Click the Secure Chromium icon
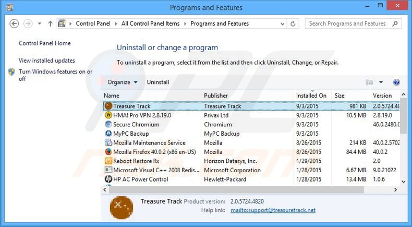412x227 pixels. click(108, 124)
